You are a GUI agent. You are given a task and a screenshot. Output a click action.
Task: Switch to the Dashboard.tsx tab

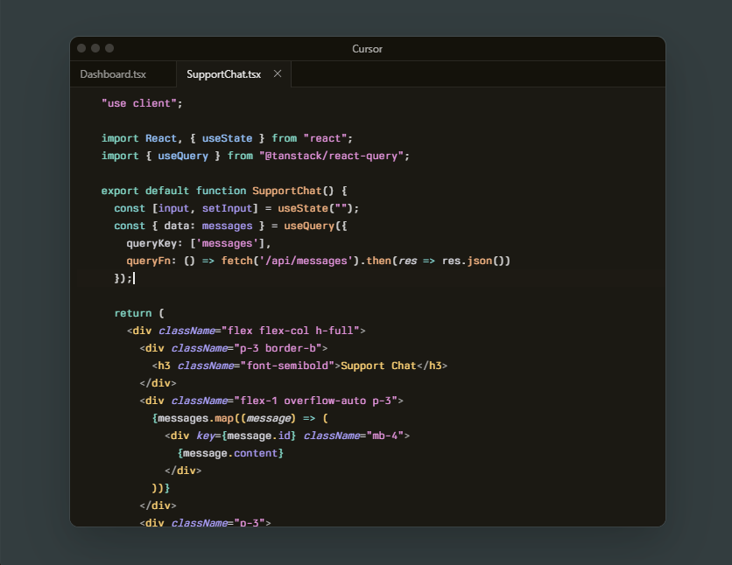[x=113, y=74]
